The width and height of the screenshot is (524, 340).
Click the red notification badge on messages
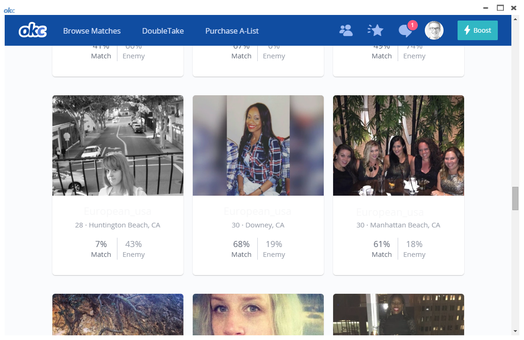coord(412,25)
